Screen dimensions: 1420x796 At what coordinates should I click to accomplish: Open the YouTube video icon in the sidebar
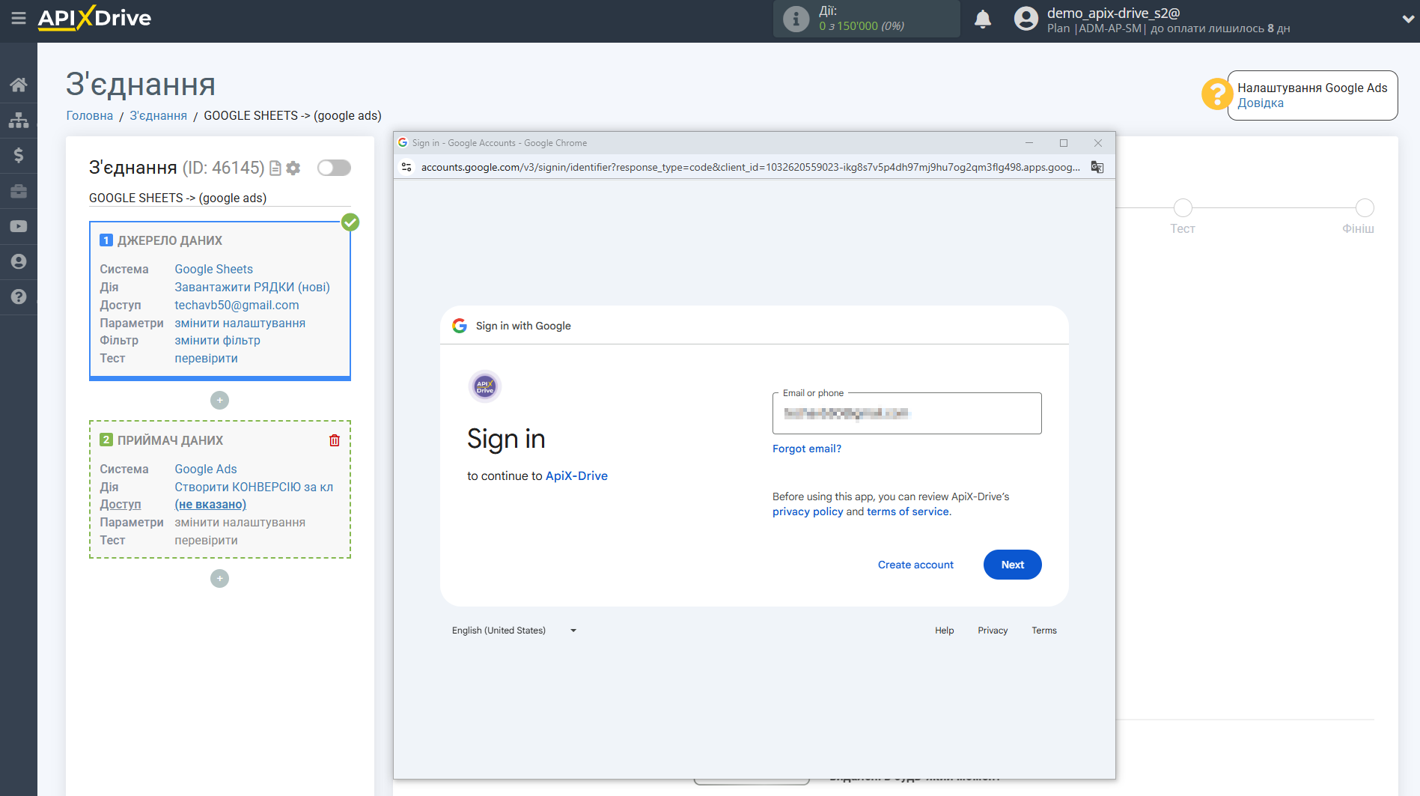[x=19, y=226]
